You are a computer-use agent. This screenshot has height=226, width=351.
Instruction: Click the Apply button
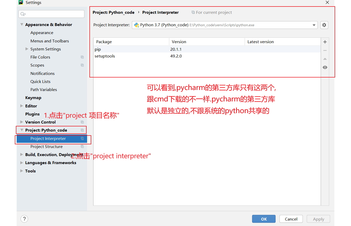coord(318,219)
